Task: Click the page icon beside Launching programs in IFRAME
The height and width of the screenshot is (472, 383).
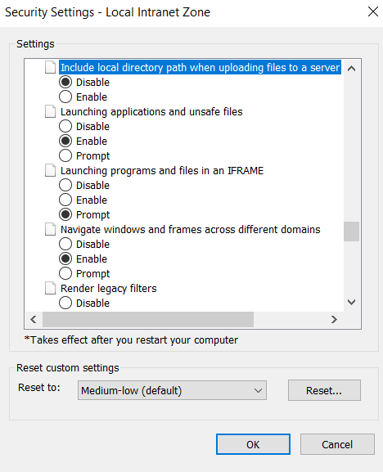Action: pyautogui.click(x=50, y=170)
